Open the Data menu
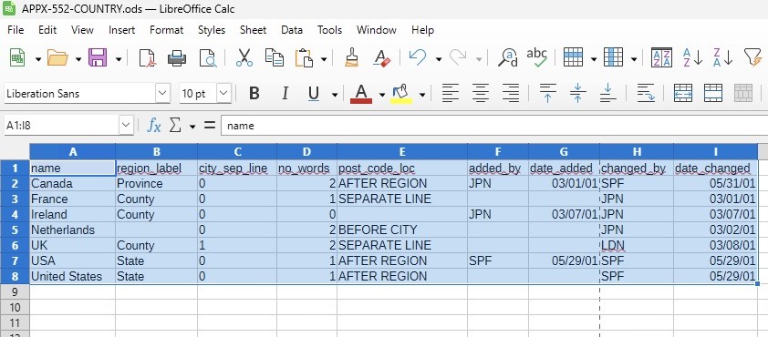768x337 pixels. (x=292, y=30)
